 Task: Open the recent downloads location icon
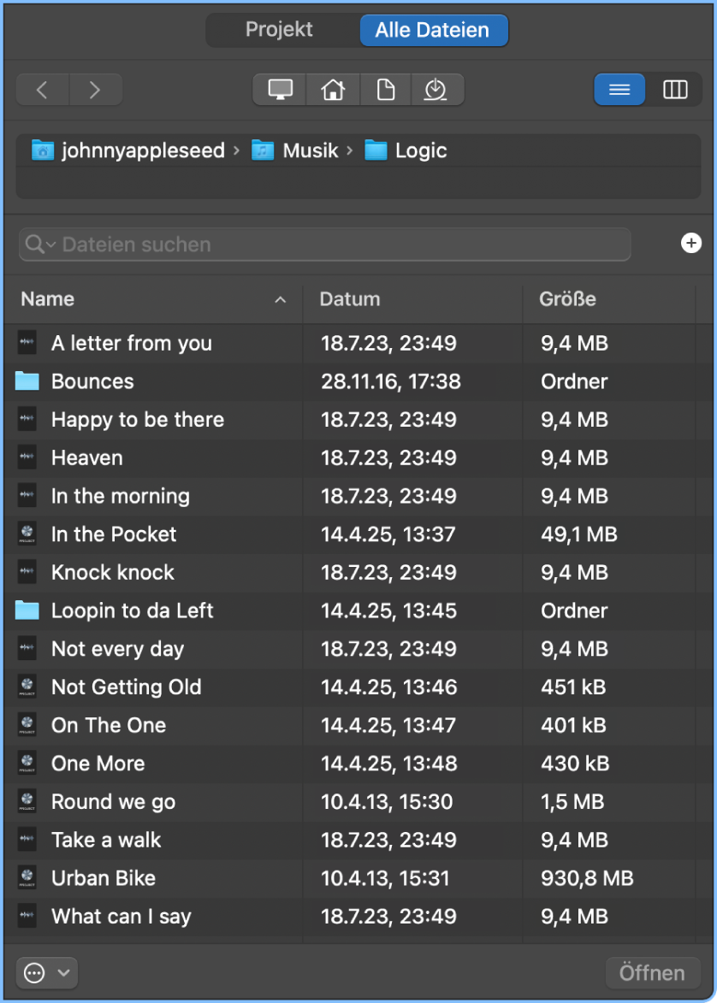coord(436,90)
